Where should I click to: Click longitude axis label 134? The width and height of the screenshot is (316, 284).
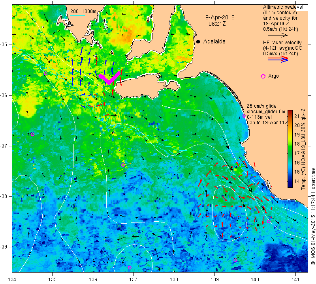pos(12,279)
